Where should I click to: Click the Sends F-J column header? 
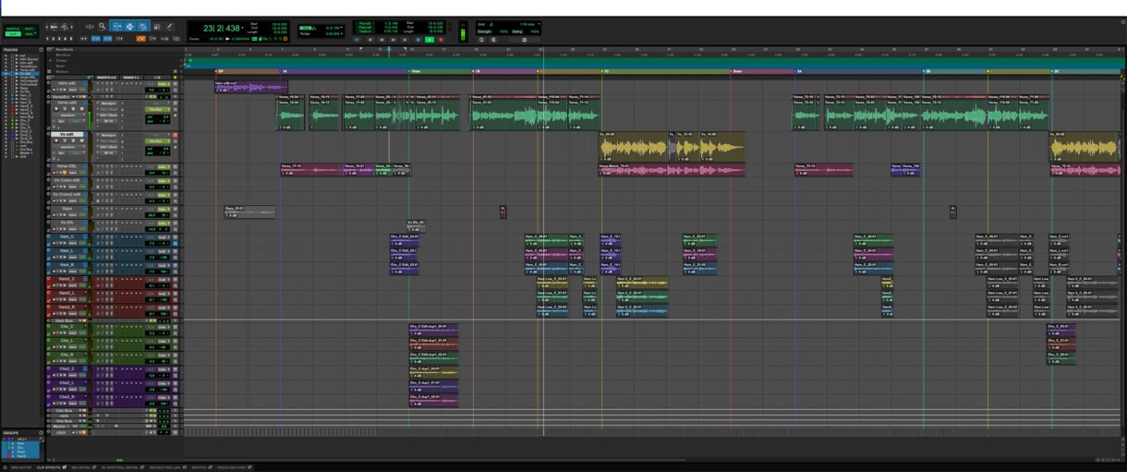[131, 78]
